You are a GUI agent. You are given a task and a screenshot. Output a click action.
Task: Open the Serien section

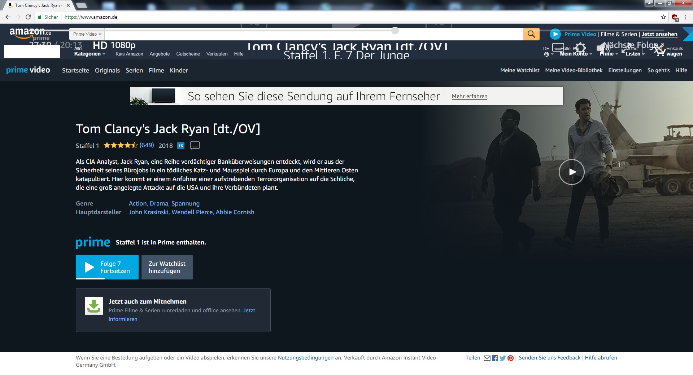[x=134, y=70]
